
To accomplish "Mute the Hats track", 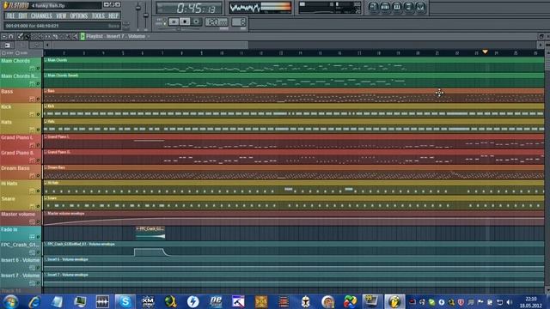I will pos(38,130).
